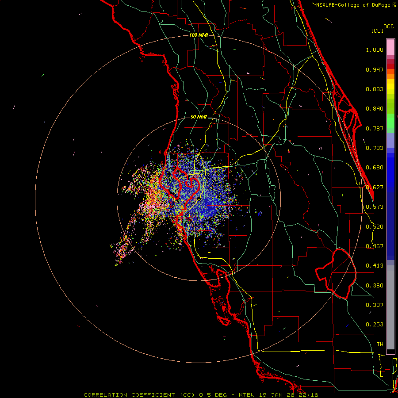The image size is (398, 398).
Task: Select the 0.627 scale value
Action: click(375, 188)
